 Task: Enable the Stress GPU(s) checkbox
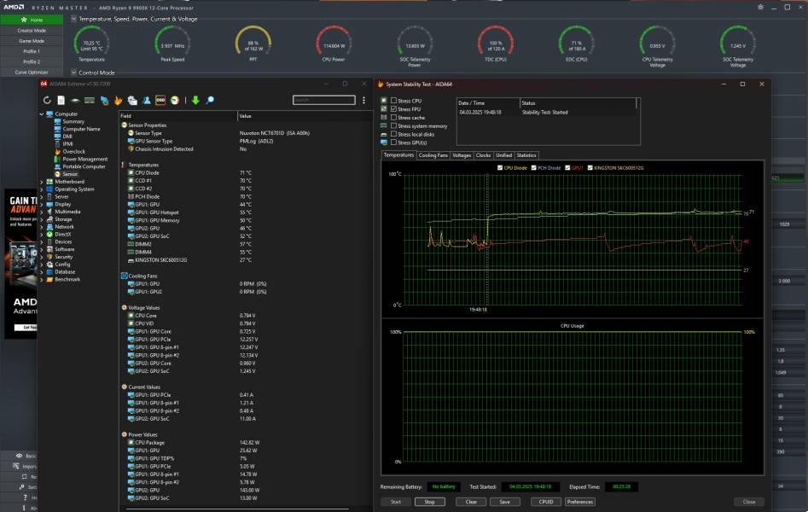tap(393, 142)
